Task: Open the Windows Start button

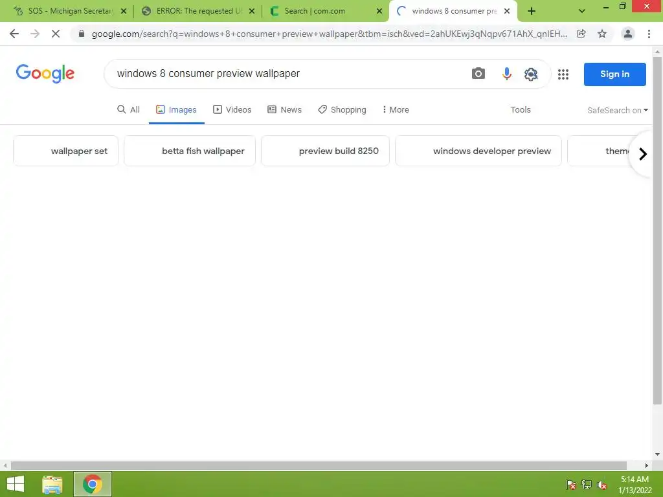Action: pos(16,484)
